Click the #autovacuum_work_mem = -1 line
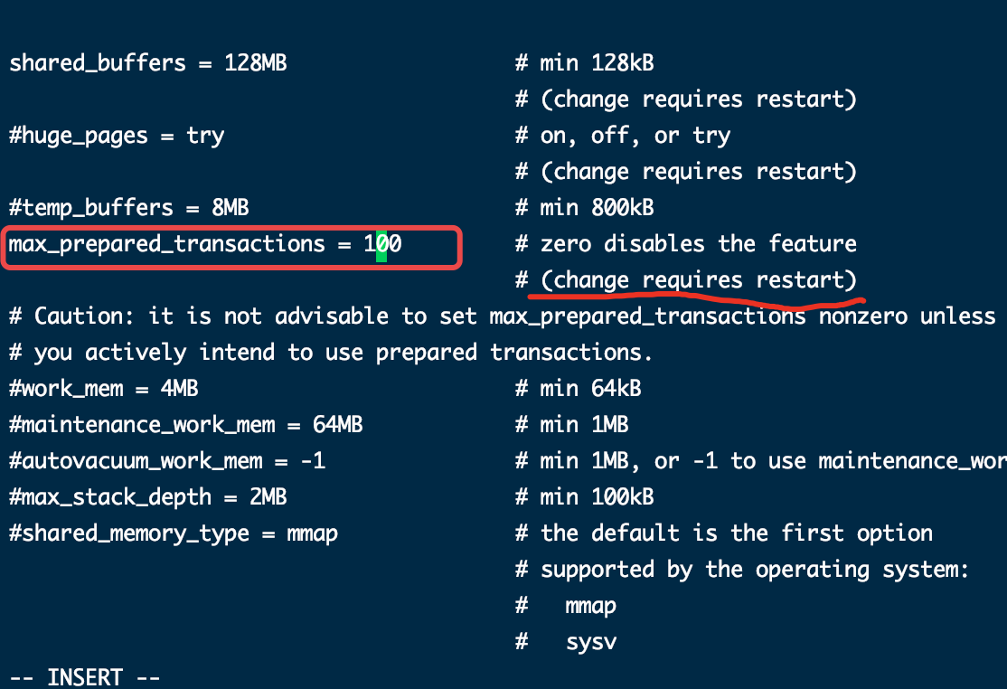The height and width of the screenshot is (689, 1007). point(167,460)
